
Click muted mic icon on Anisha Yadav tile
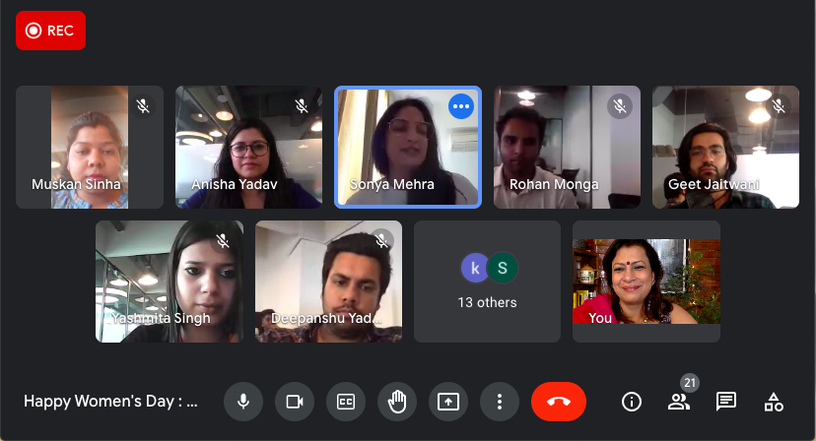[302, 106]
